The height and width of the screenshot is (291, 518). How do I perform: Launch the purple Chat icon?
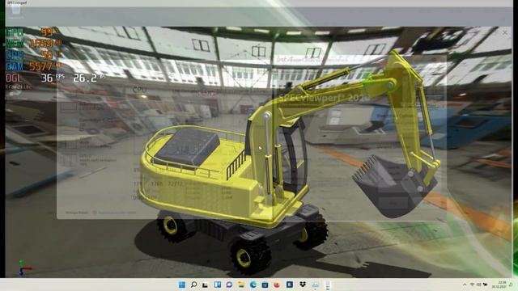click(x=229, y=285)
